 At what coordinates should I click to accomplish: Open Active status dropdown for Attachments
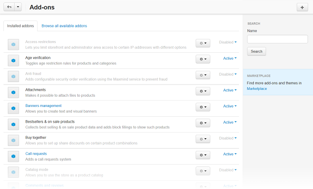click(230, 90)
